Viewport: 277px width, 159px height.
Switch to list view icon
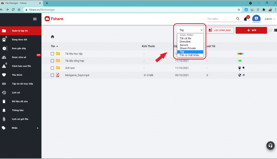point(276,30)
